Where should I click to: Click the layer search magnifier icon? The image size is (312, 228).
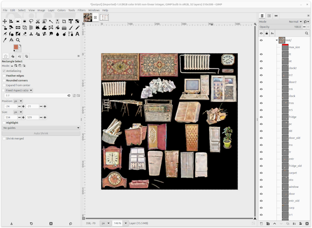tap(307, 33)
